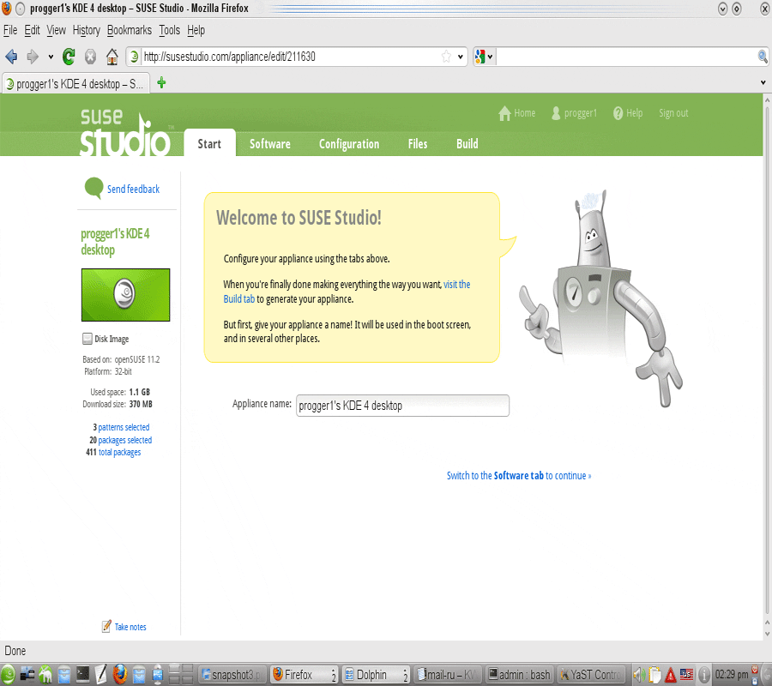Image resolution: width=772 pixels, height=686 pixels.
Task: Open the Help menu in menu bar
Action: coord(196,30)
